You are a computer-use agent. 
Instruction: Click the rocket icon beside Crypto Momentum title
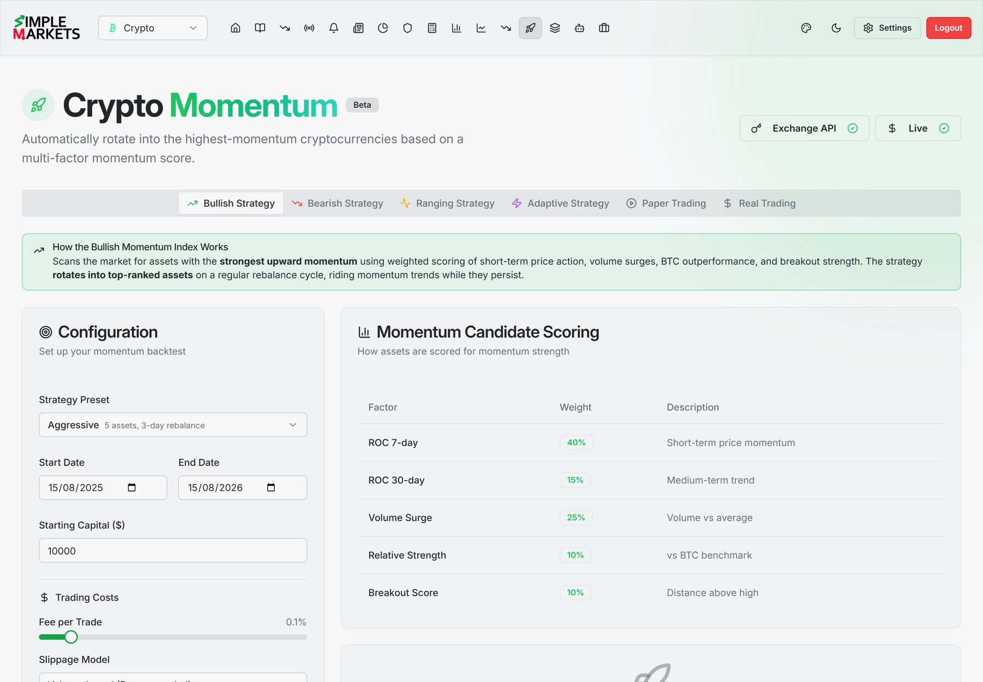(x=38, y=105)
